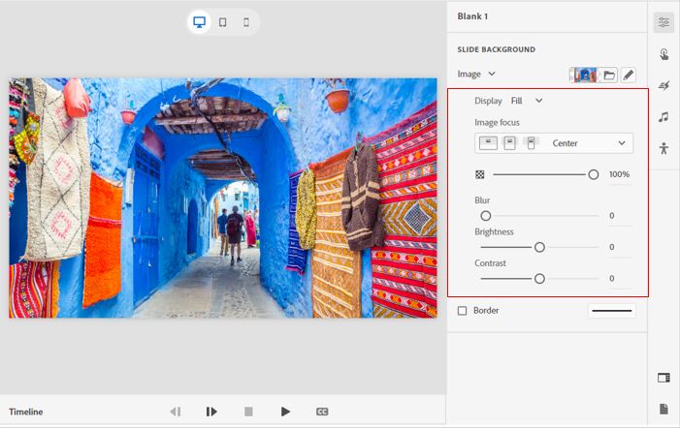The height and width of the screenshot is (428, 680).
Task: Edit background image with pencil icon
Action: pos(629,75)
